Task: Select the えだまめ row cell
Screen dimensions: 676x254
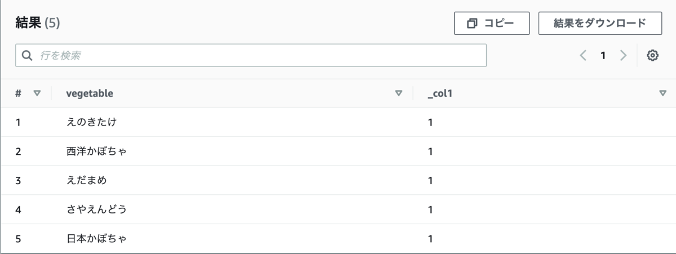Action: tap(86, 181)
